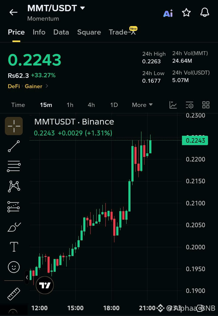This screenshot has width=218, height=316.
Task: Select the 1h interval
Action: [70, 105]
